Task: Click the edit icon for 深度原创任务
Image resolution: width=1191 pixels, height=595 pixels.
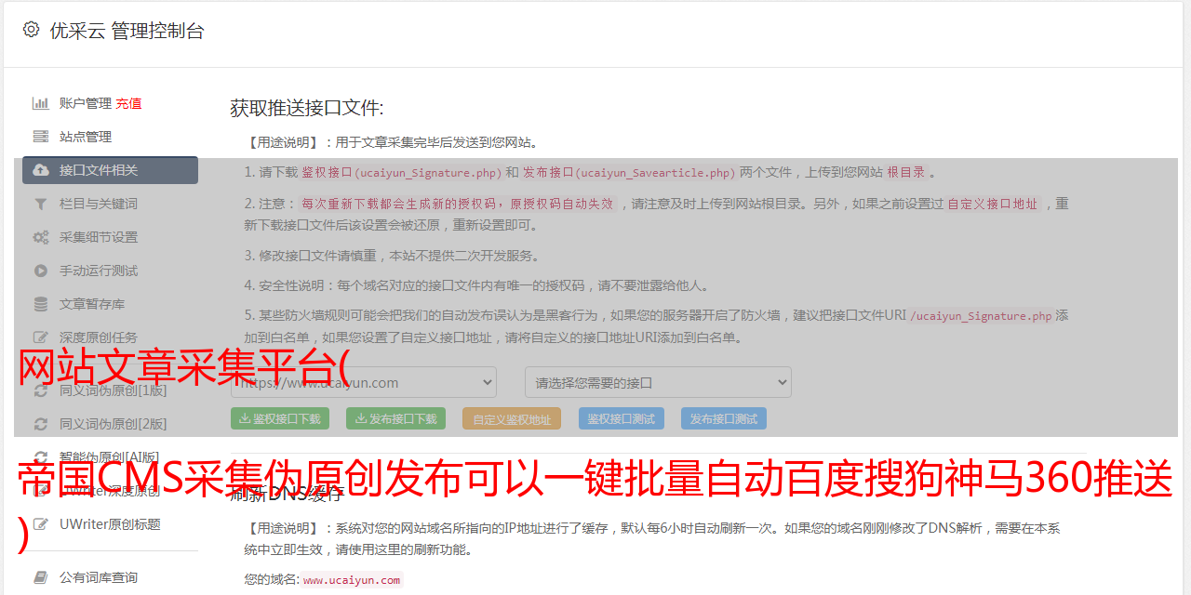Action: 41,337
